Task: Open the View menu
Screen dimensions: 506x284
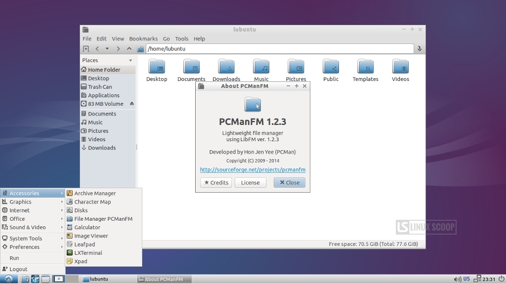Action: (x=118, y=39)
